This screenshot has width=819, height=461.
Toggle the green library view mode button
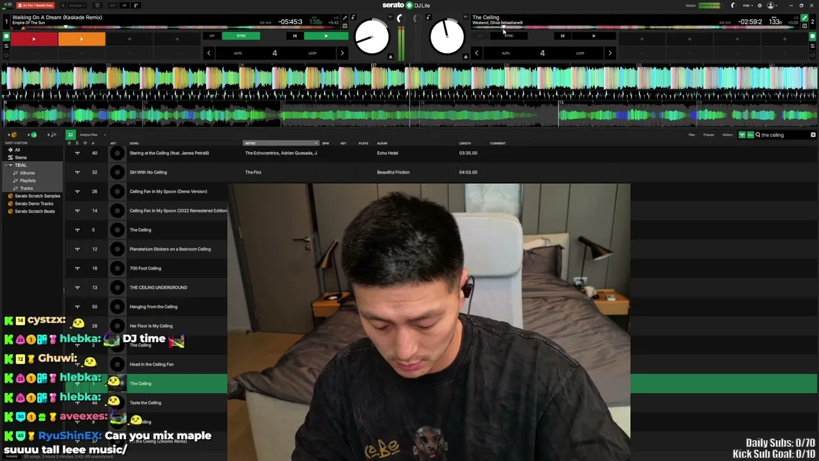pos(70,134)
